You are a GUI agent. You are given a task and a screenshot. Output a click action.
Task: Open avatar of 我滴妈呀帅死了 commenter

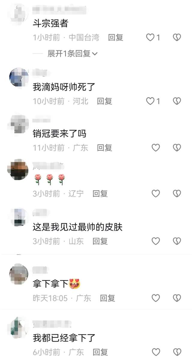click(x=19, y=78)
